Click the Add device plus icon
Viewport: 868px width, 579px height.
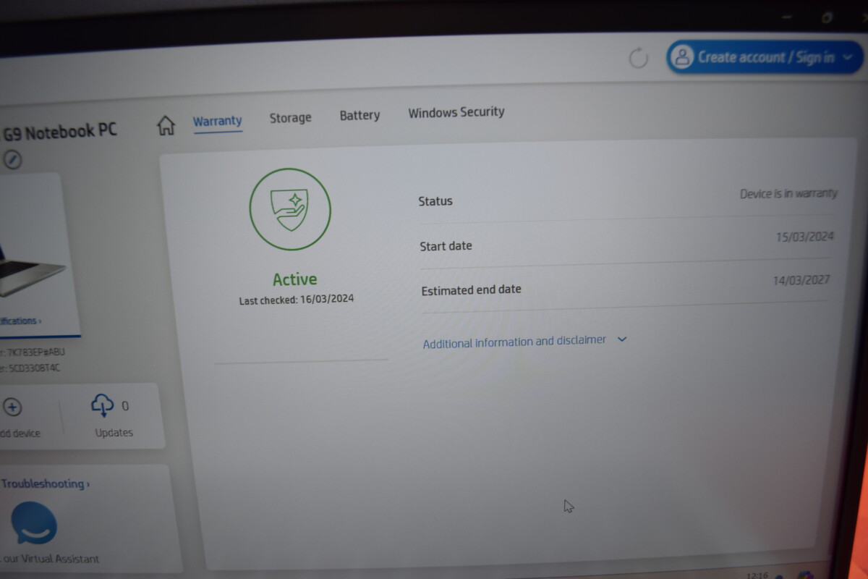(12, 407)
